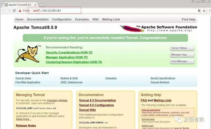Click the address bar URL 106.14.200.183

tap(51, 11)
